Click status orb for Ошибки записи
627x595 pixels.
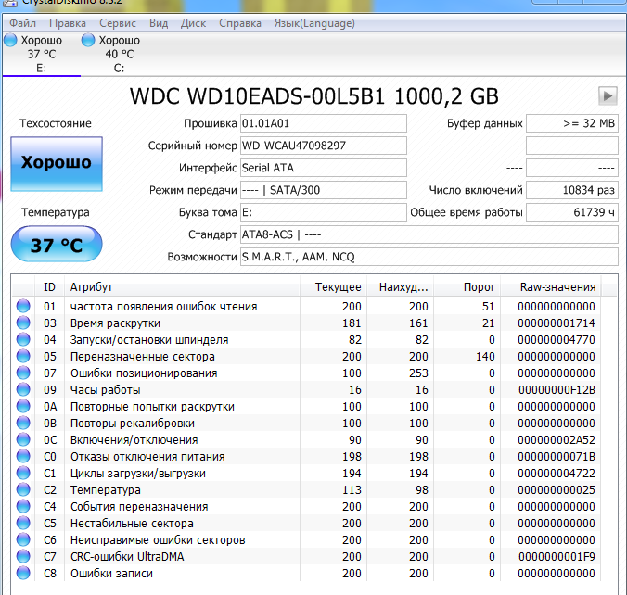point(23,573)
